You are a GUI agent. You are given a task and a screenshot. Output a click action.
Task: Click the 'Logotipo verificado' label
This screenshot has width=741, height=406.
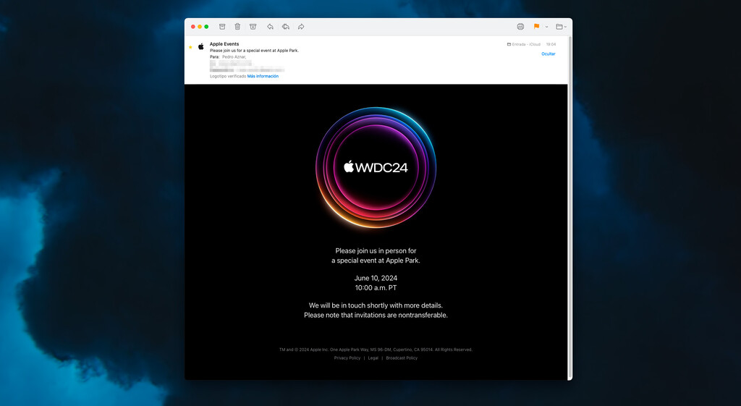[228, 76]
